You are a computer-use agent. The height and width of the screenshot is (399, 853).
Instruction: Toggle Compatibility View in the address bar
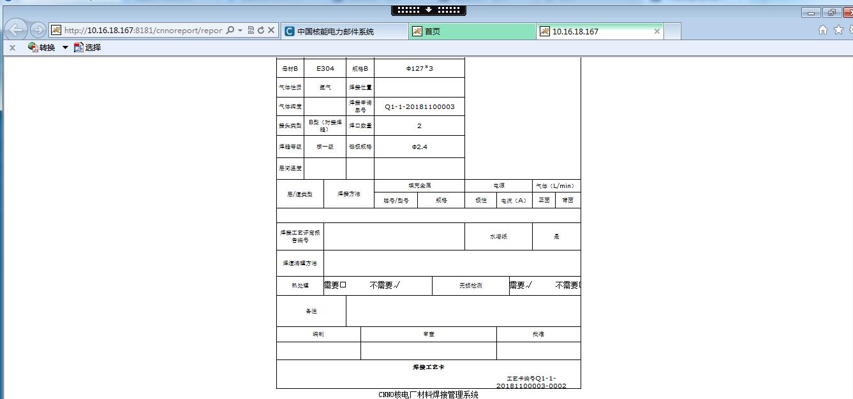click(x=251, y=29)
